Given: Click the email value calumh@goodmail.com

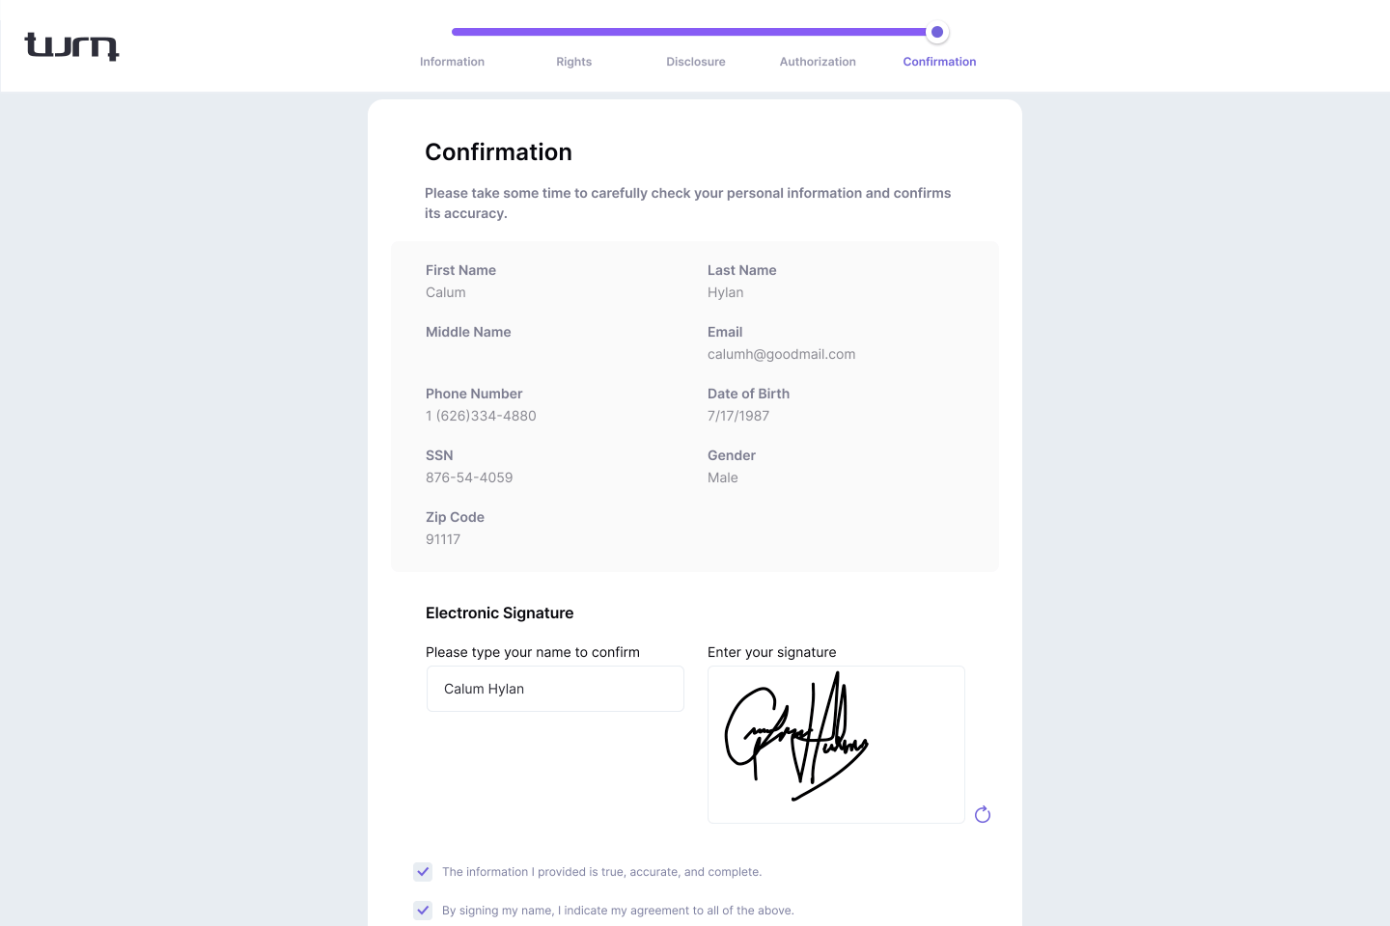Looking at the screenshot, I should pyautogui.click(x=781, y=354).
